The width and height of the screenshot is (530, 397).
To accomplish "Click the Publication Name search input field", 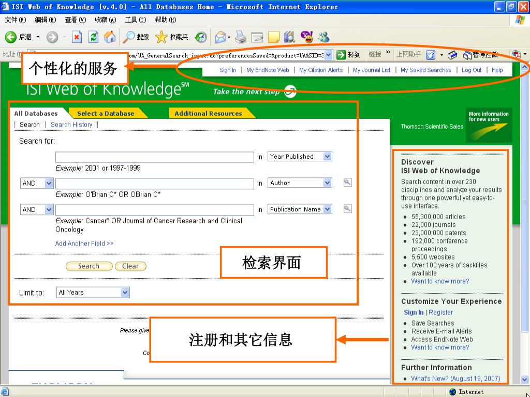I will coord(154,210).
